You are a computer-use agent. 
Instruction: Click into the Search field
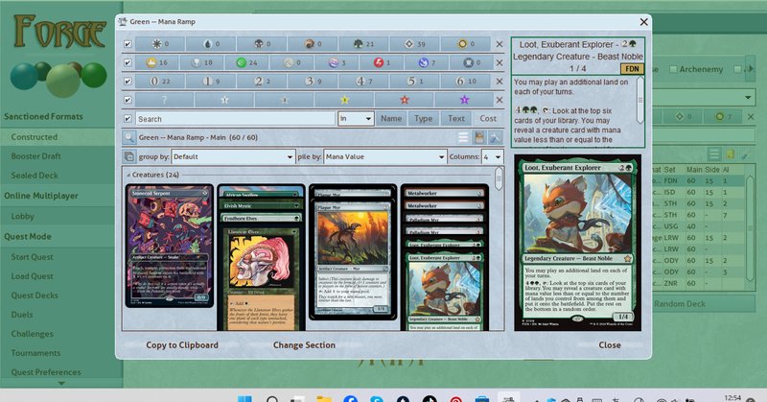click(235, 119)
